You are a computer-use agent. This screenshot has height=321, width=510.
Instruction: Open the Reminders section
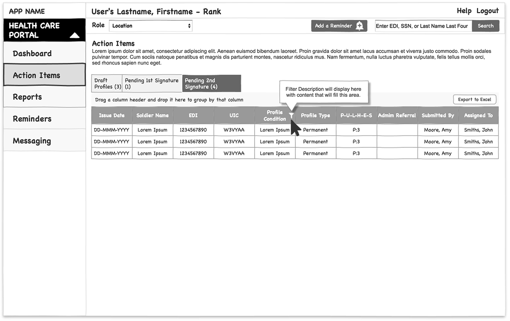(x=32, y=118)
